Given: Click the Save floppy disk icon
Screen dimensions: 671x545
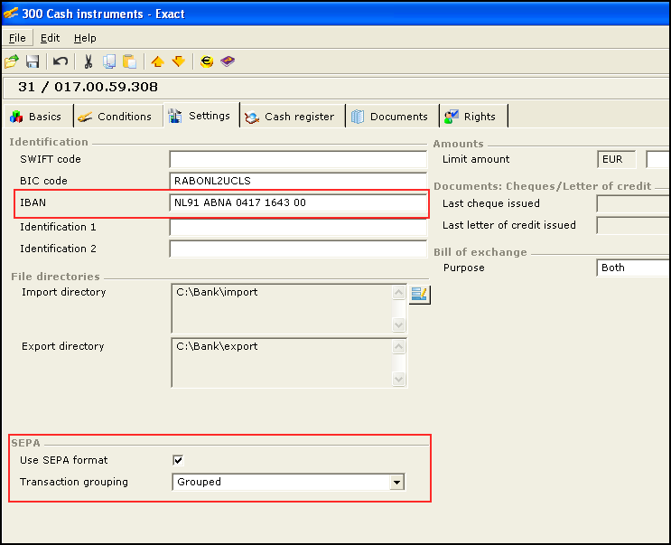Looking at the screenshot, I should pos(33,61).
